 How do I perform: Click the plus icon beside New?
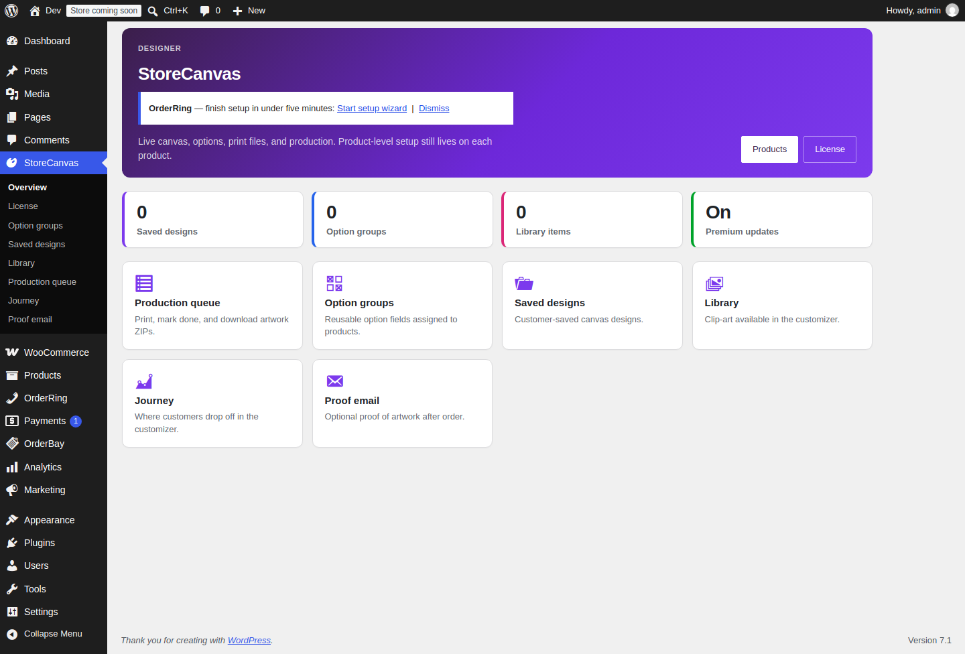pos(237,11)
